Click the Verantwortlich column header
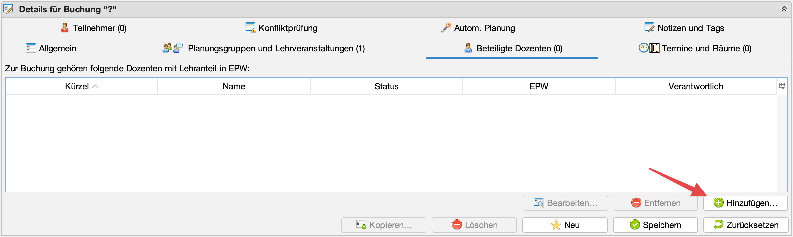Screen dimensions: 793x237 [695, 86]
